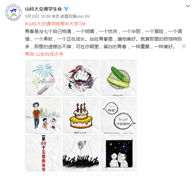Open the 第69个五四青年节 thumbnail
The image size is (194, 176).
43,153
